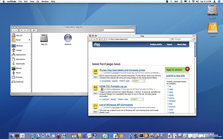Open Xcode icon in the Dock
The image size is (223, 139).
(131, 136)
